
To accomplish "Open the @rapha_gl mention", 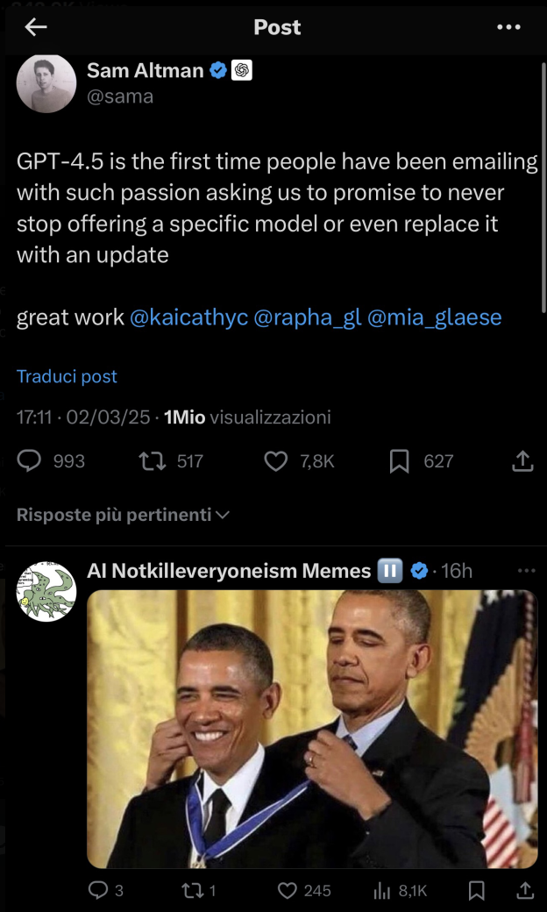I will (x=307, y=317).
